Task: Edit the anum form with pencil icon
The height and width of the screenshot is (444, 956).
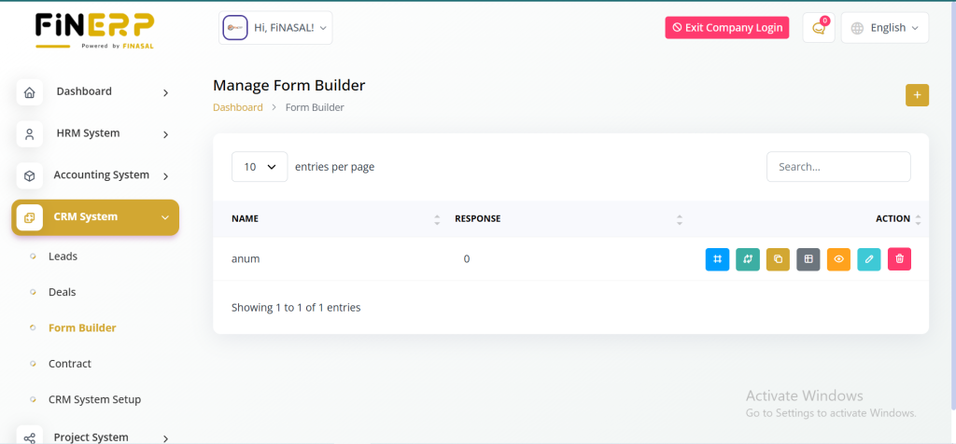Action: tap(869, 259)
